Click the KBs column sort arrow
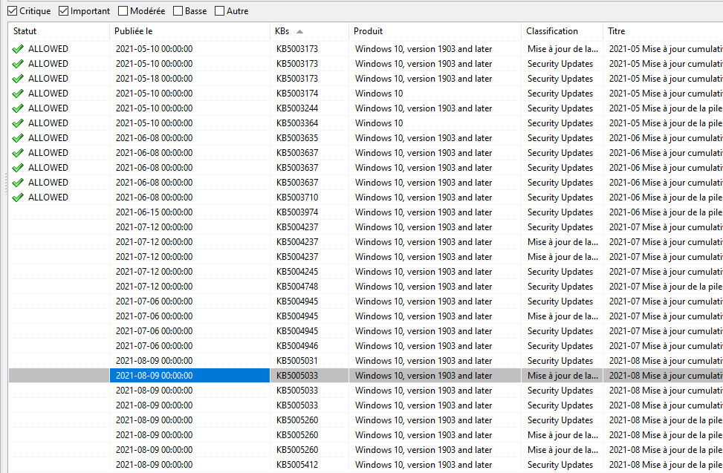 click(x=299, y=32)
